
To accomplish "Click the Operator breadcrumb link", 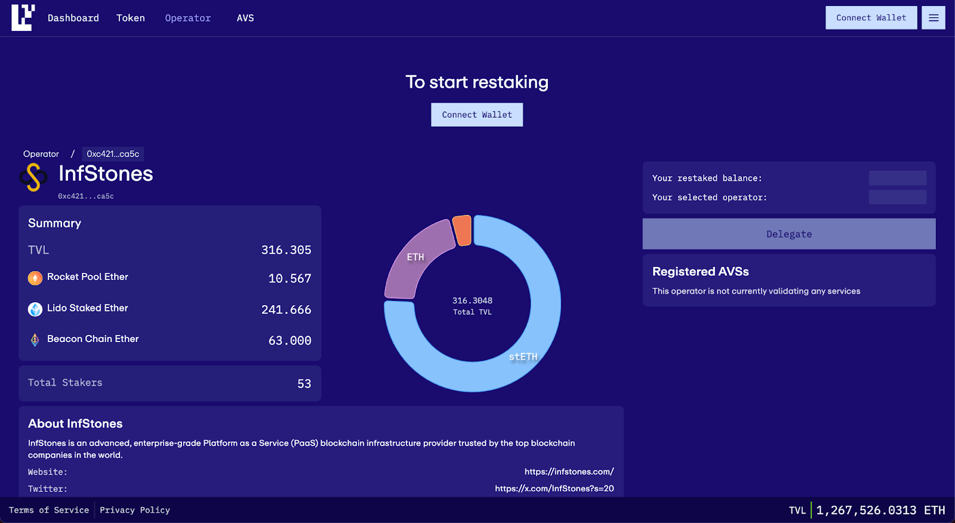I will tap(41, 154).
